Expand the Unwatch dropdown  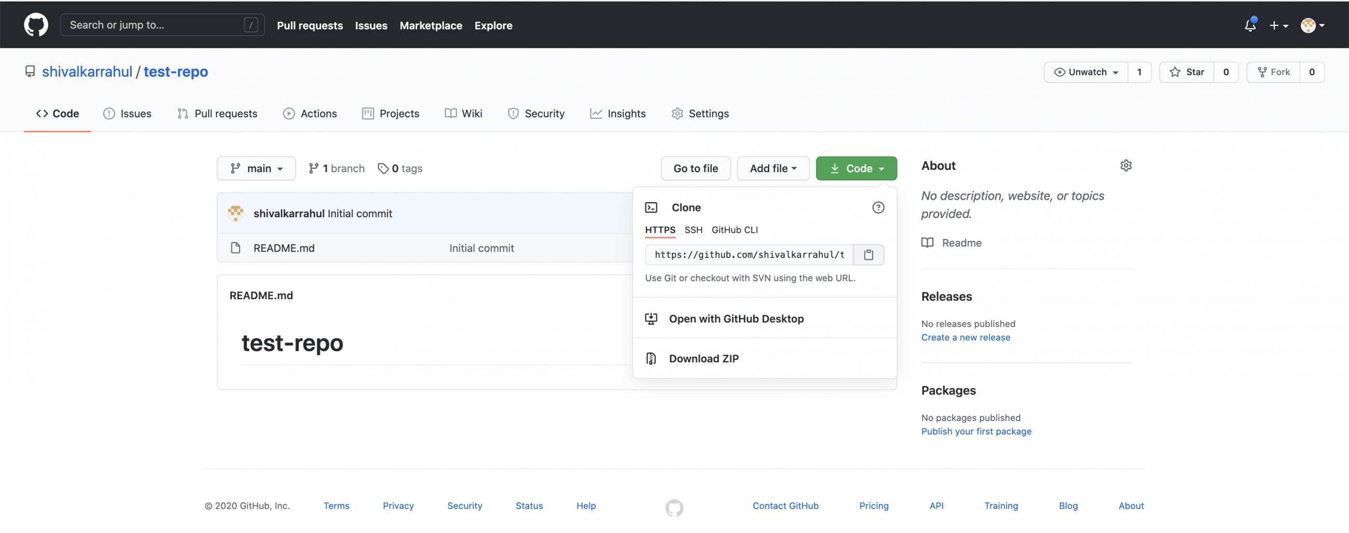tap(1086, 72)
